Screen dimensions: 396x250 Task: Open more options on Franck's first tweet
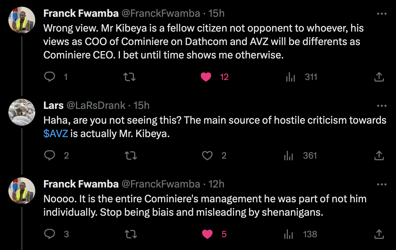[382, 14]
